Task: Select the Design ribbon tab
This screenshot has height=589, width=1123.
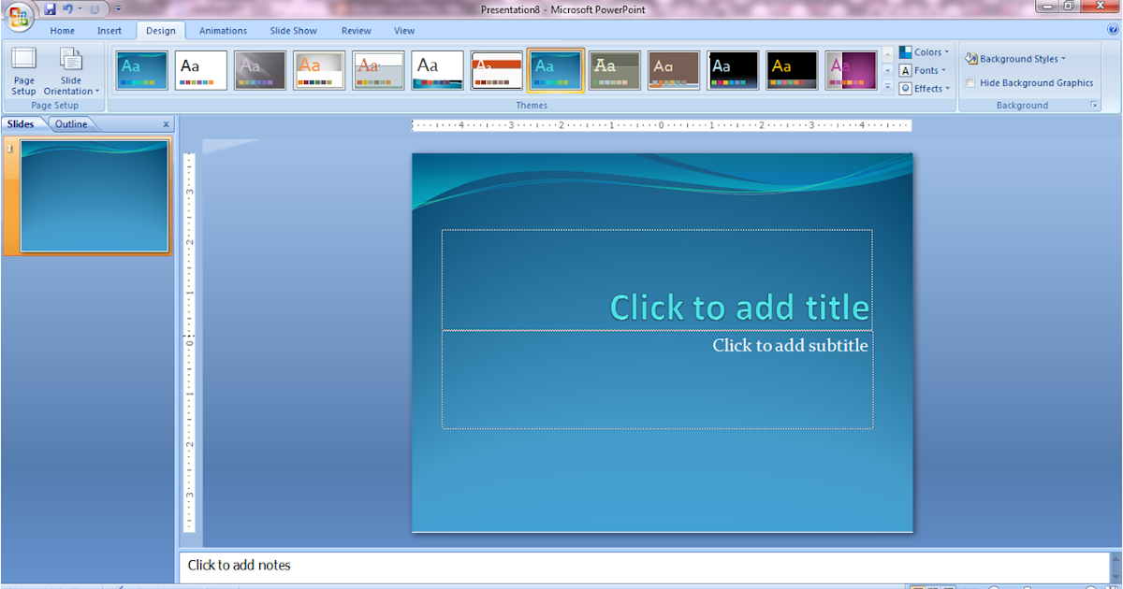Action: (x=161, y=31)
